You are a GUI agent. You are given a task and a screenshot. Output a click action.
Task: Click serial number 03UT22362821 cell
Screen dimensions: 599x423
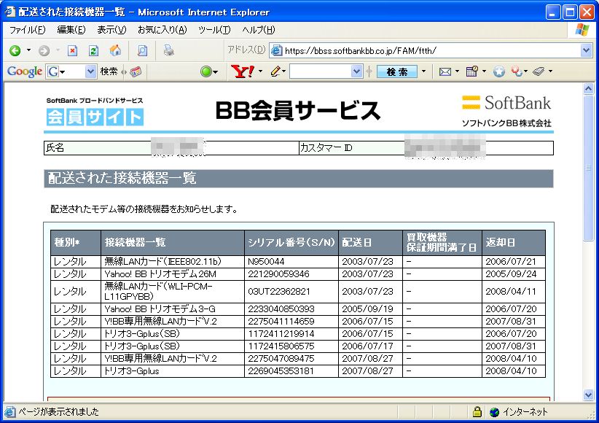tap(291, 292)
